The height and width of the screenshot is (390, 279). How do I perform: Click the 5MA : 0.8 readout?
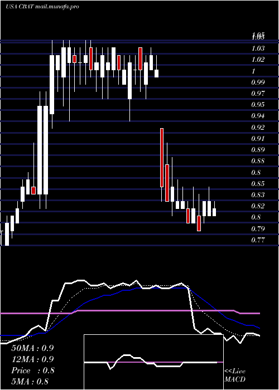pyautogui.click(x=30, y=382)
